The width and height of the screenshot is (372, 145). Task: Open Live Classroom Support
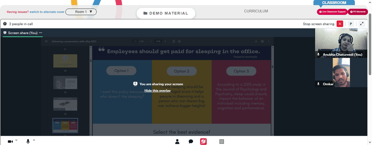tap(332, 11)
